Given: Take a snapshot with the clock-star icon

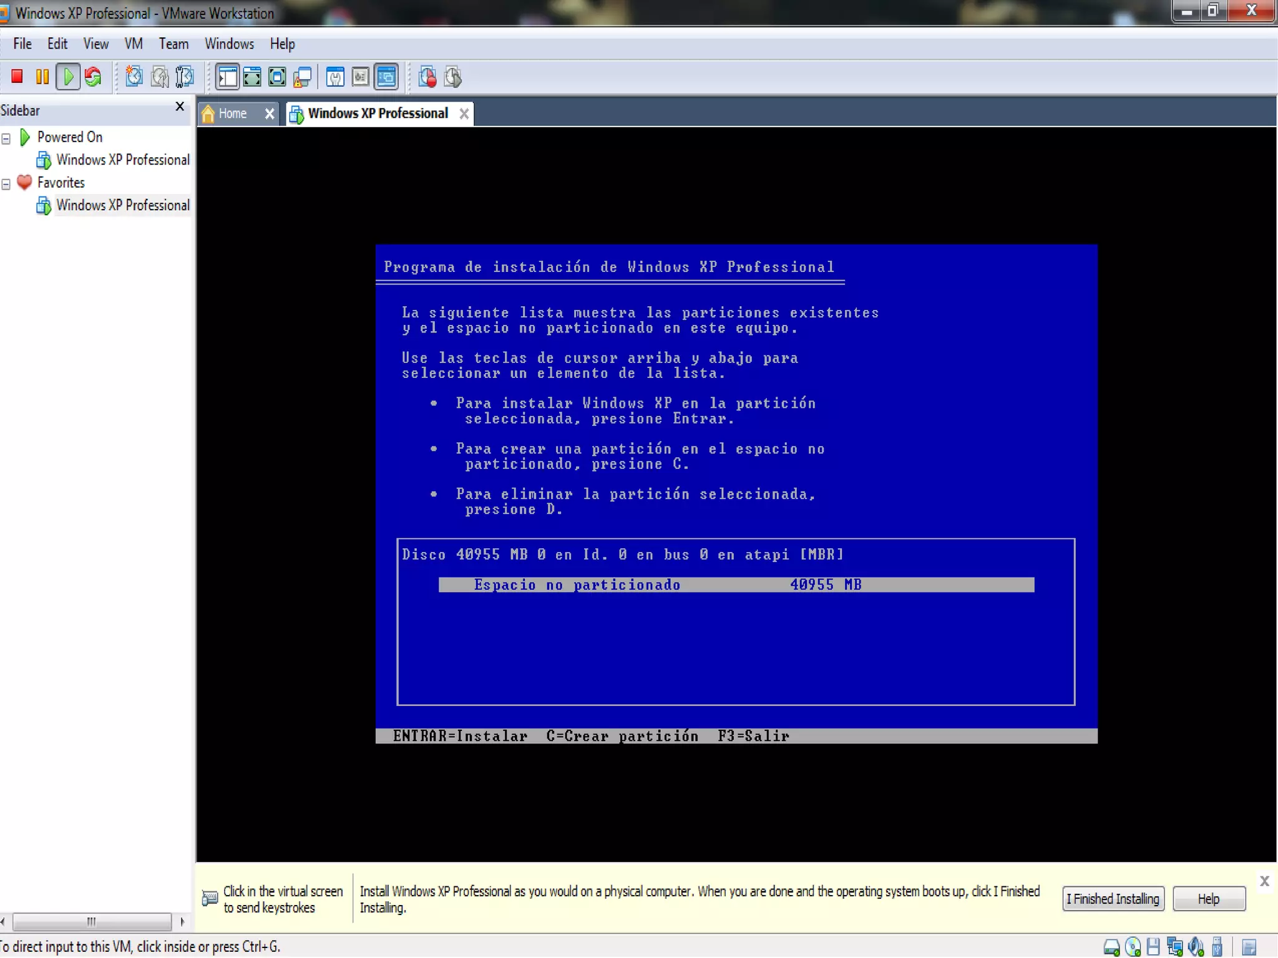Looking at the screenshot, I should click(x=134, y=77).
